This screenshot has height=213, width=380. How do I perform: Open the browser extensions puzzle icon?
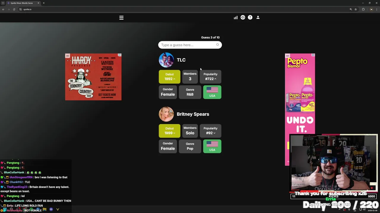point(363,9)
